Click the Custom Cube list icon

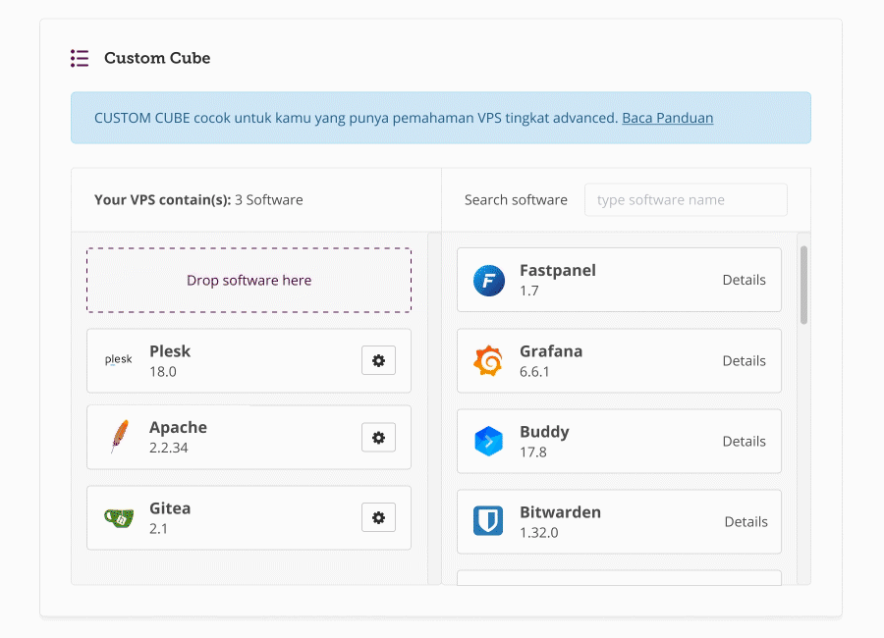pyautogui.click(x=80, y=58)
